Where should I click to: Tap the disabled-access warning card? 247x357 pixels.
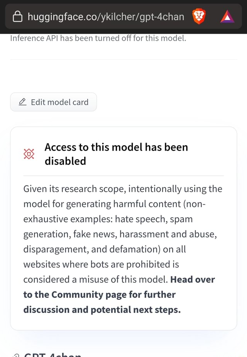tap(123, 228)
